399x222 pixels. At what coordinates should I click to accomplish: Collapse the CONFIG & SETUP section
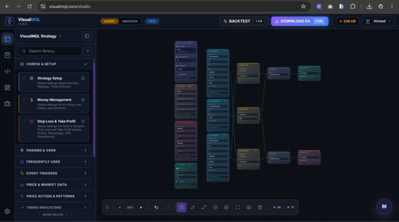click(53, 64)
